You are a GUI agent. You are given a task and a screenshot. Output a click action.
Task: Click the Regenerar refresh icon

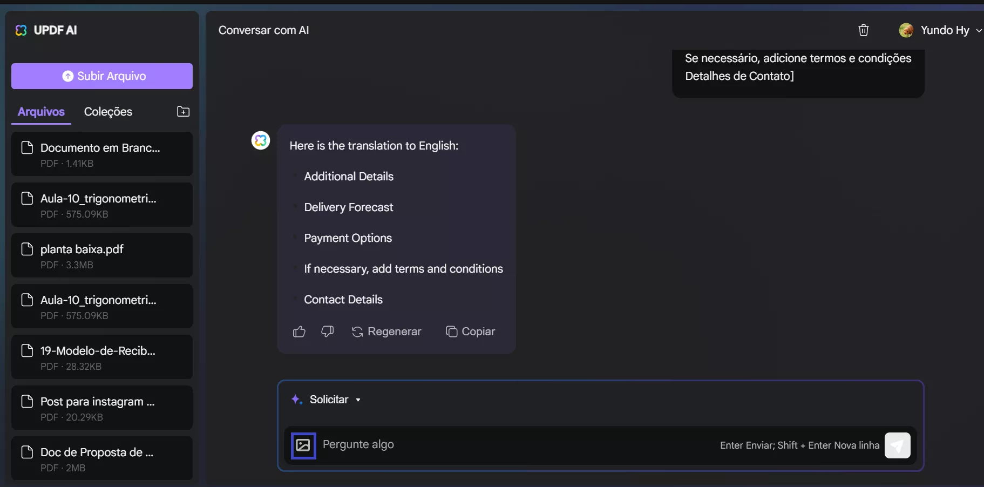(358, 332)
